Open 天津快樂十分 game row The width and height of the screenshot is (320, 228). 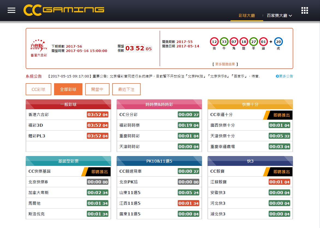[x=250, y=136]
